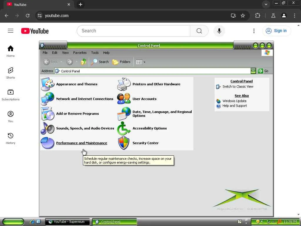Click the User Accounts icon
Screen dimensions: 301x226
(x=124, y=99)
